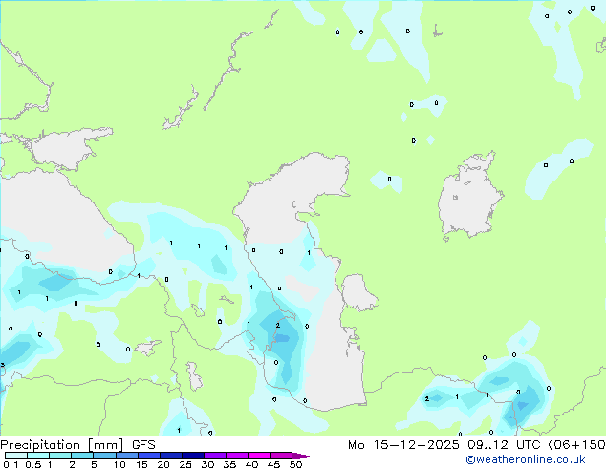Click the 30–35 mm purple legend swatch
The width and height of the screenshot is (606, 468).
[215, 456]
